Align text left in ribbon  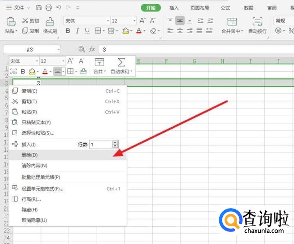click(x=170, y=31)
